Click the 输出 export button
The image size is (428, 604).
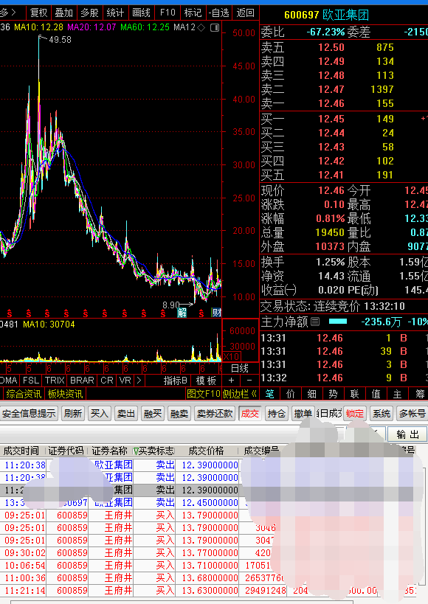pyautogui.click(x=407, y=434)
